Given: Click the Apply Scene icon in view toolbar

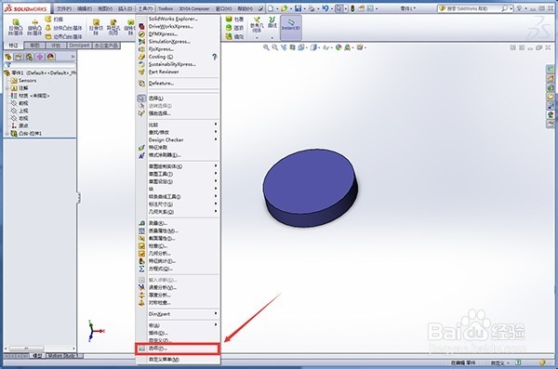Looking at the screenshot, I should (347, 47).
